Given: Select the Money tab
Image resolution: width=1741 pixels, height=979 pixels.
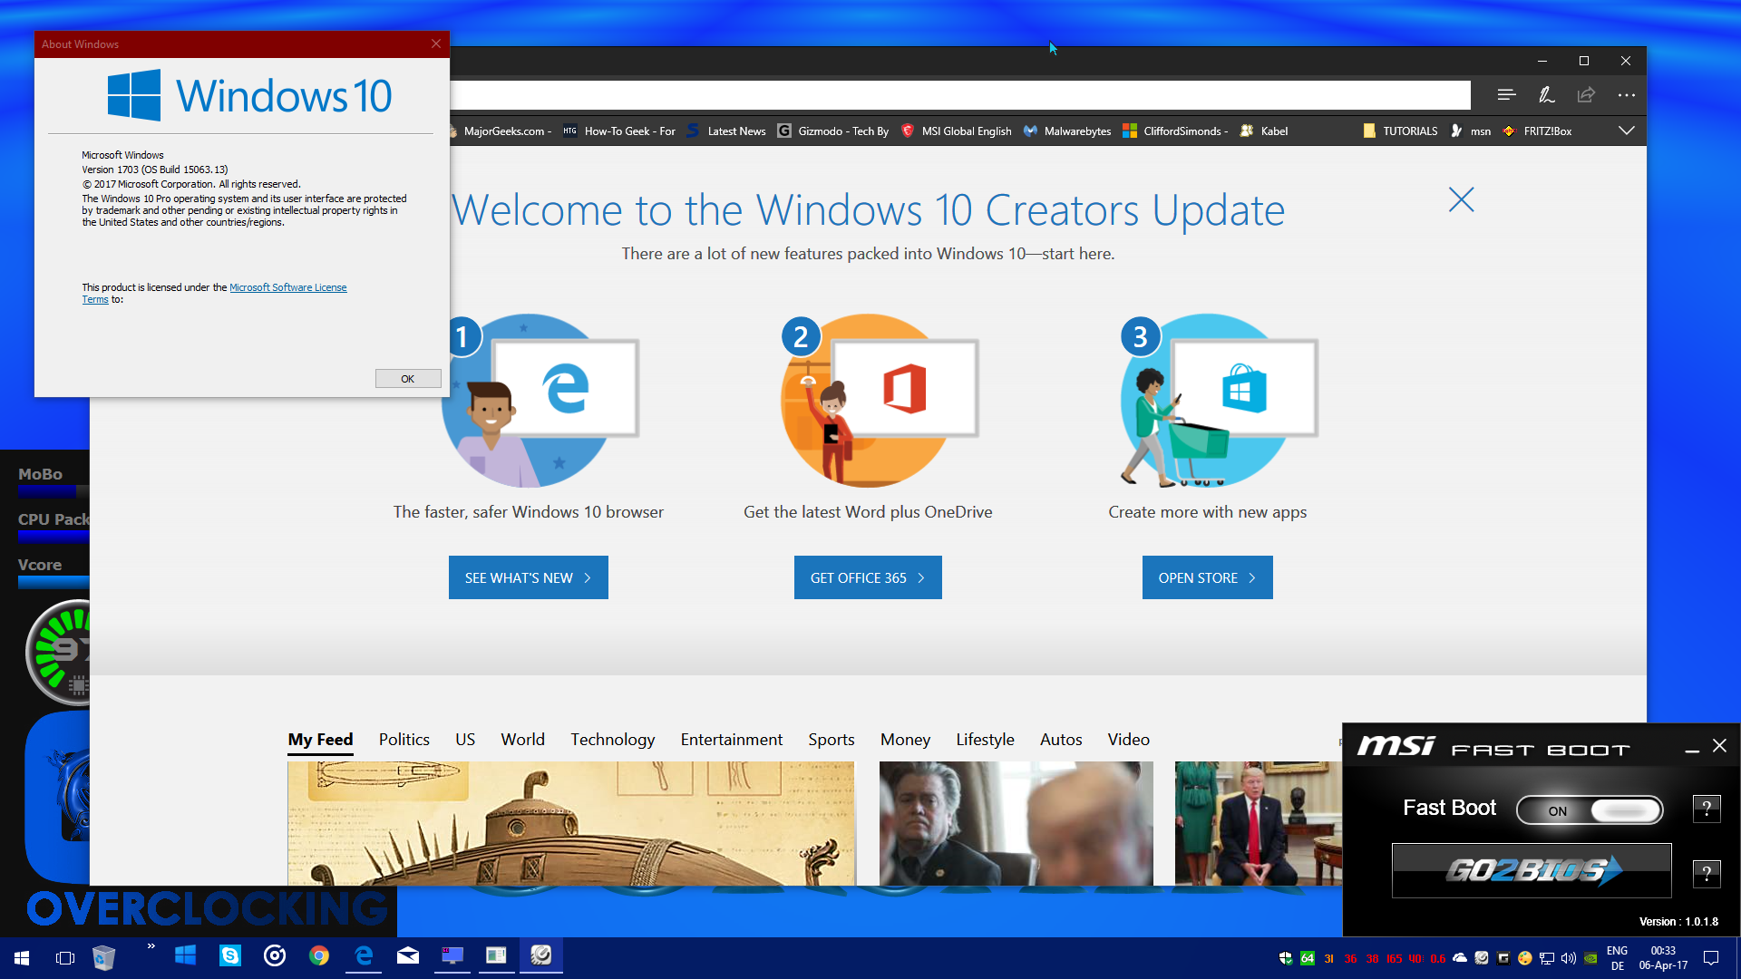Looking at the screenshot, I should (x=905, y=740).
